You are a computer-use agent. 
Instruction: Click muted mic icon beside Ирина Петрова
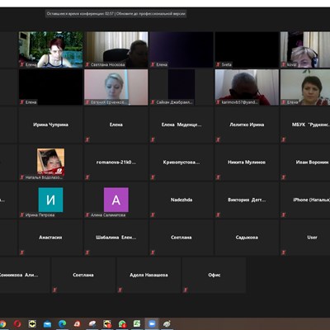tap(21, 215)
